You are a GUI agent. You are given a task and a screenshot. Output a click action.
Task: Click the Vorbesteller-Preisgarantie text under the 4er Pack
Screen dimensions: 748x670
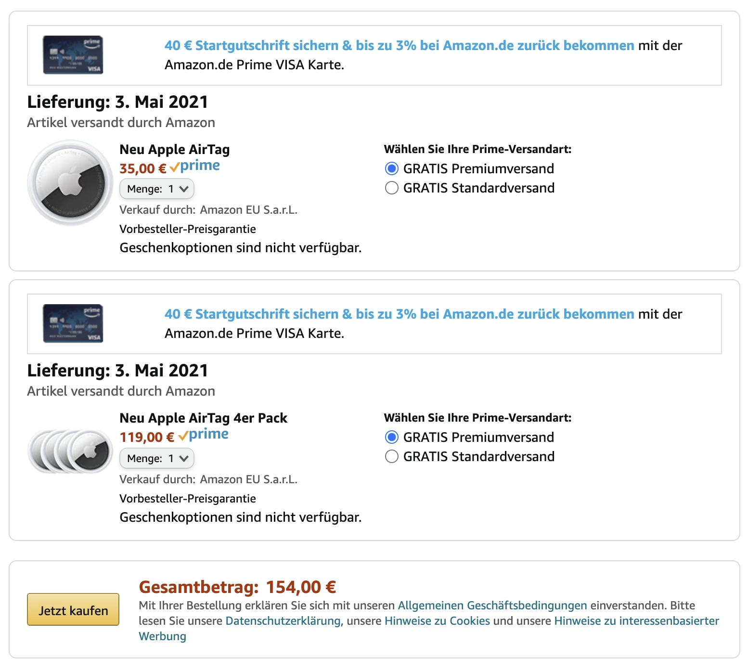[x=188, y=499]
